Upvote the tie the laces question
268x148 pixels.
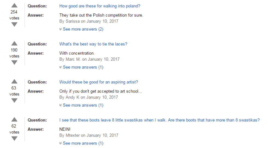click(x=14, y=43)
